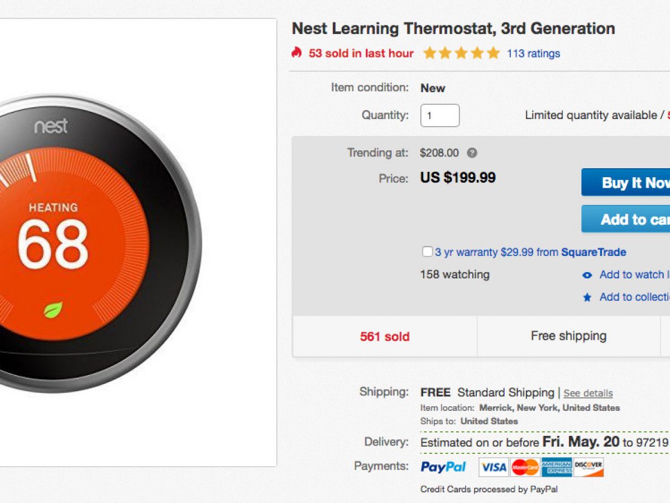
Task: Click the Trending price help question icon
Action: 472,153
